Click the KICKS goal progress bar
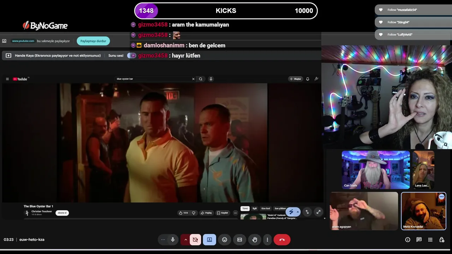The width and height of the screenshot is (452, 254). (226, 11)
